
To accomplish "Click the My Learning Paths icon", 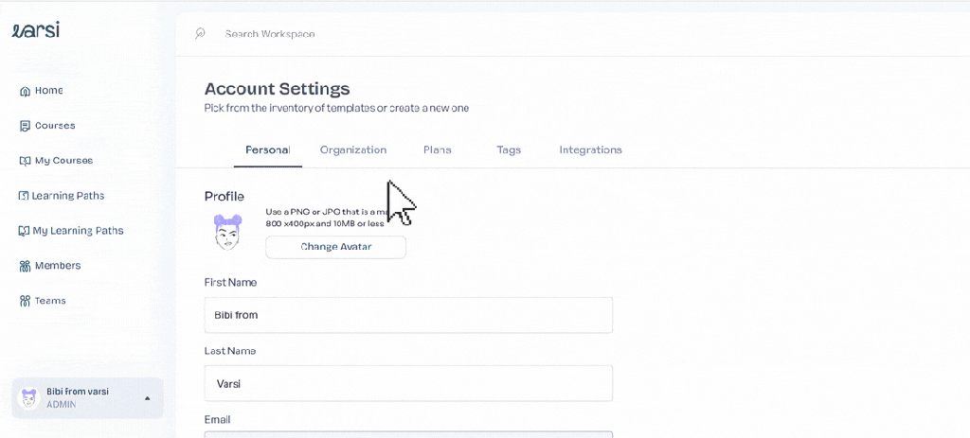I will click(x=23, y=231).
